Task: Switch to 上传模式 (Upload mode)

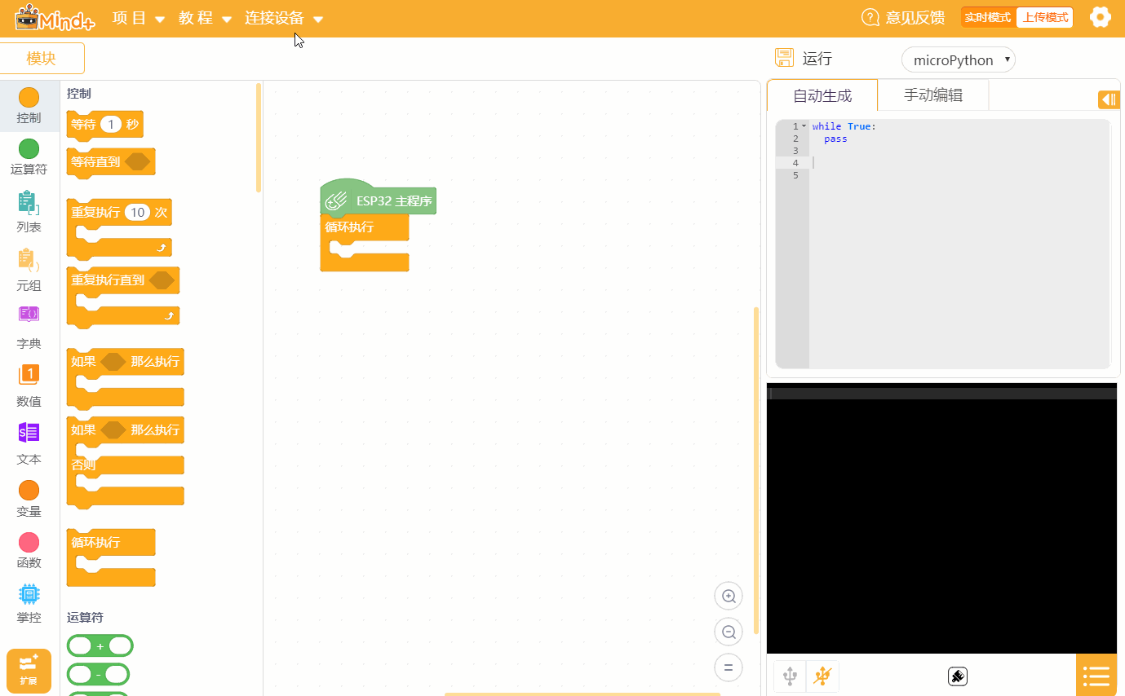Action: click(x=1043, y=16)
